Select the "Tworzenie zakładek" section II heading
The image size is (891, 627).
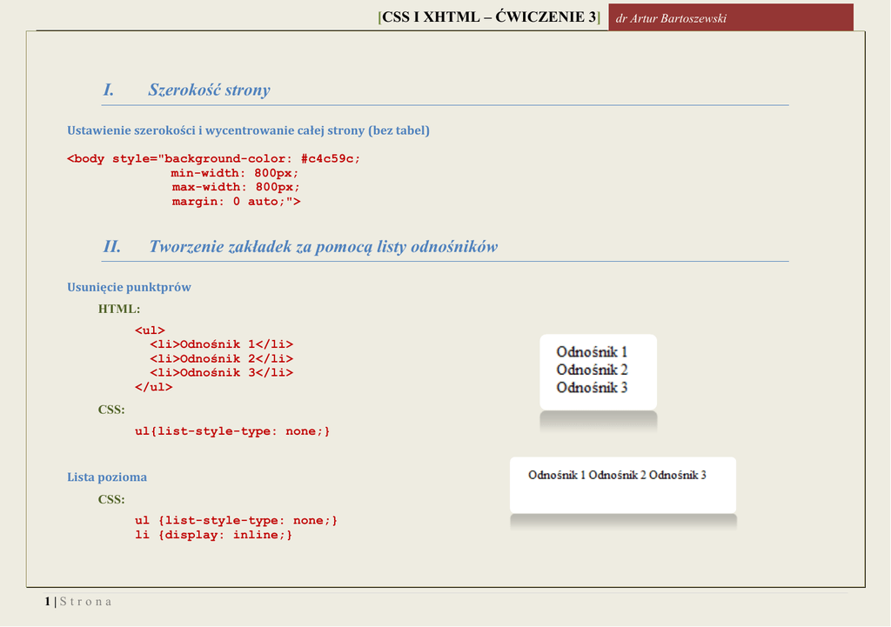point(323,246)
